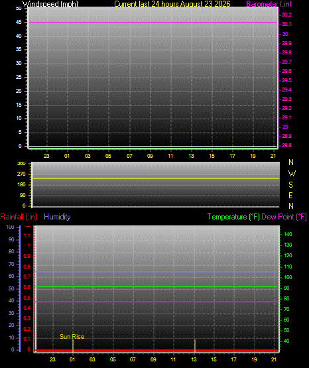Select the blue humidity line

click(x=156, y=272)
